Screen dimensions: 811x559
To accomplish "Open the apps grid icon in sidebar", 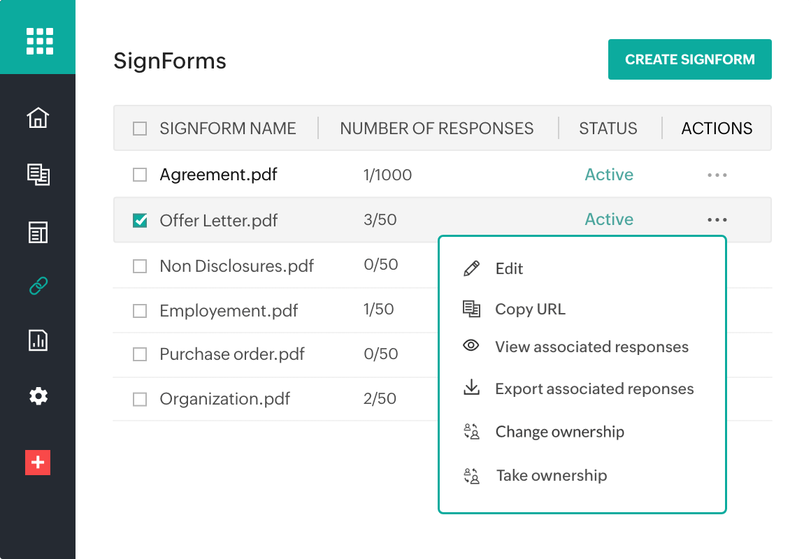I will coord(39,41).
